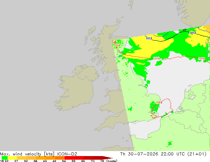
Task: Click the legend value '38'
Action: pos(35,161)
